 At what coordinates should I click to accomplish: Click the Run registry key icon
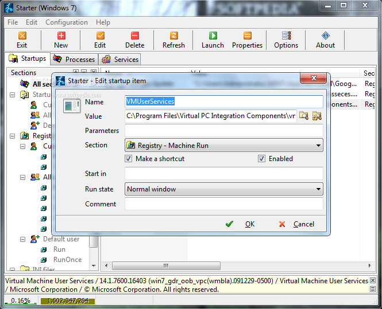point(44,249)
